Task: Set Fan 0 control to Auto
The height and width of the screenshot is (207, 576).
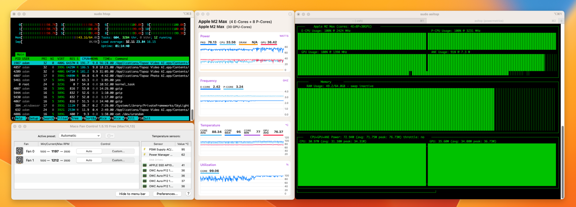Action: (89, 151)
